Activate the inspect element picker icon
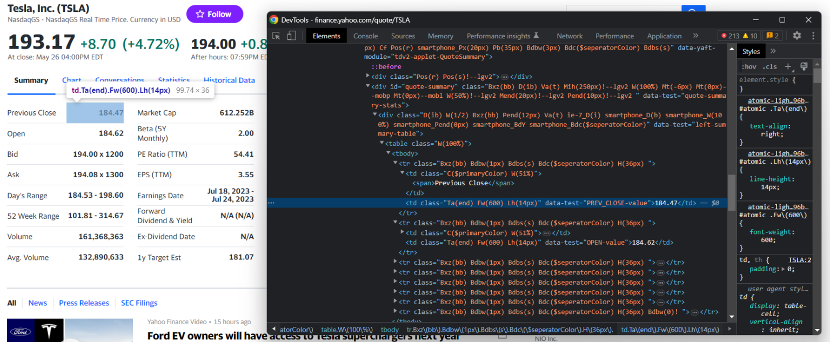 [x=276, y=36]
